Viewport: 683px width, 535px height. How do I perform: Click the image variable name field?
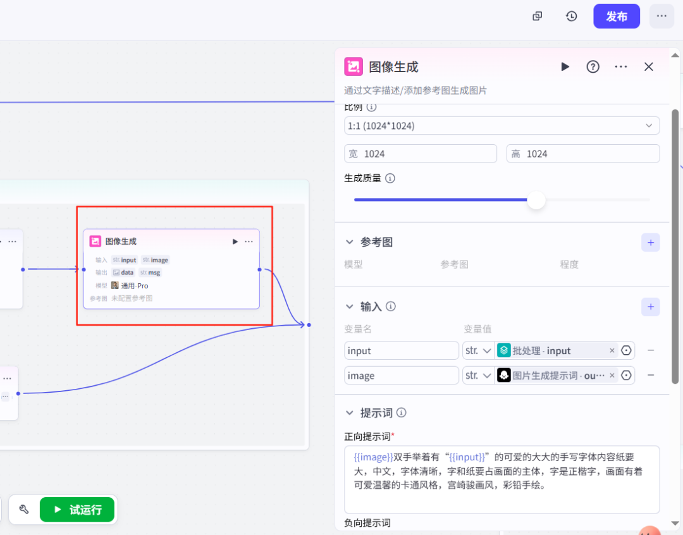[401, 376]
